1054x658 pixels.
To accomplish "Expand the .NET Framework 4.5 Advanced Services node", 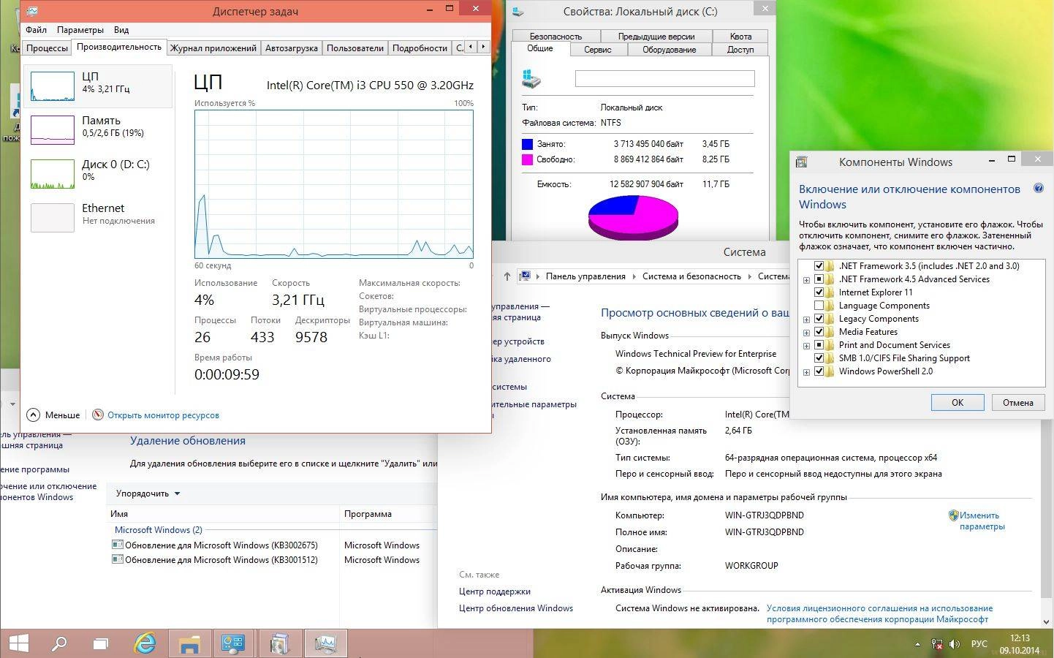I will pyautogui.click(x=806, y=280).
